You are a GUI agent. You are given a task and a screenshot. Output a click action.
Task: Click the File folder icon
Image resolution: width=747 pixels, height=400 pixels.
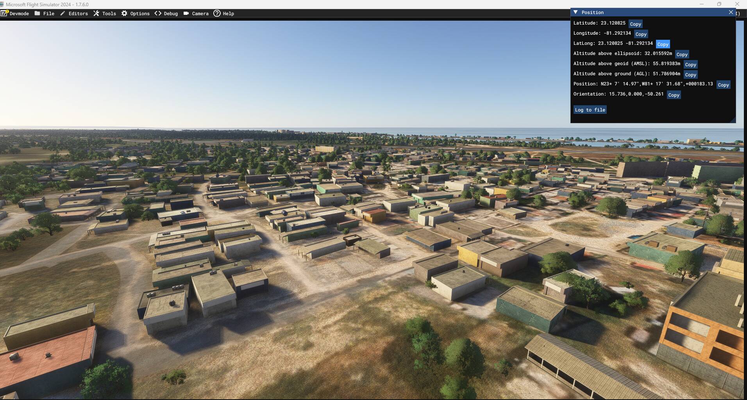click(37, 13)
